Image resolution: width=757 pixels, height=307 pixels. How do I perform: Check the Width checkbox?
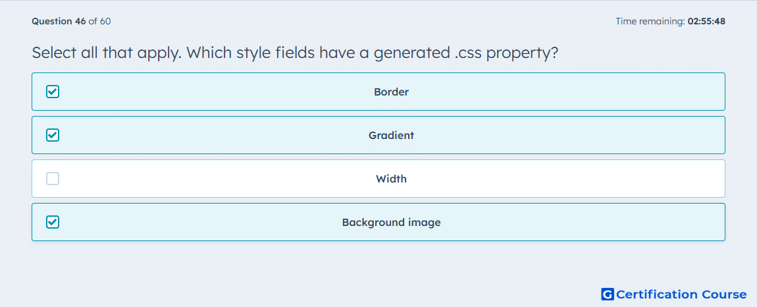click(x=53, y=179)
